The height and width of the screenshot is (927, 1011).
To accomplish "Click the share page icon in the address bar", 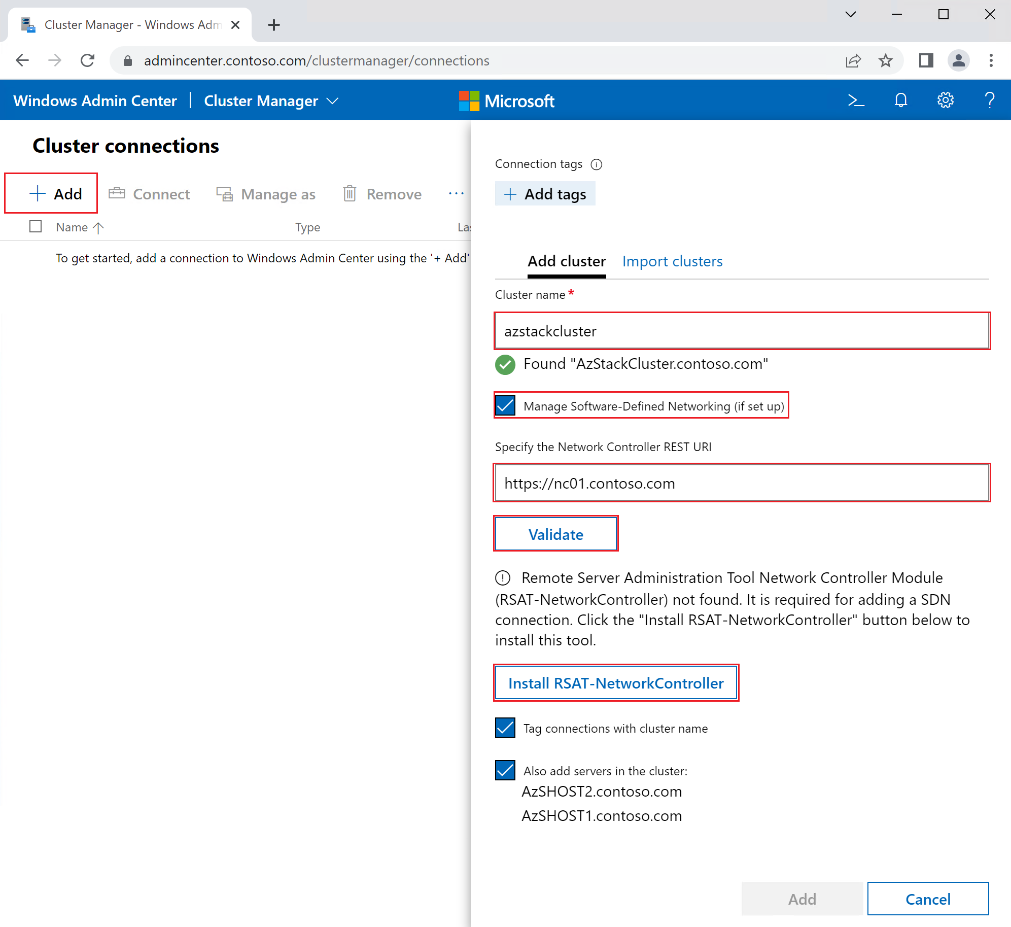I will point(853,60).
